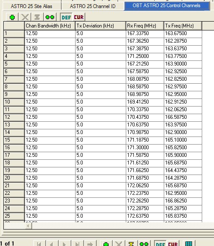This screenshot has width=214, height=246.
Task: Click Chan Bandwidth cell in row 3
Action: click(x=50, y=49)
